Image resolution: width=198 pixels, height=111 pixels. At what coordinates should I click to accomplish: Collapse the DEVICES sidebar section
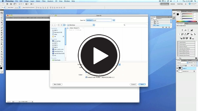point(51,28)
